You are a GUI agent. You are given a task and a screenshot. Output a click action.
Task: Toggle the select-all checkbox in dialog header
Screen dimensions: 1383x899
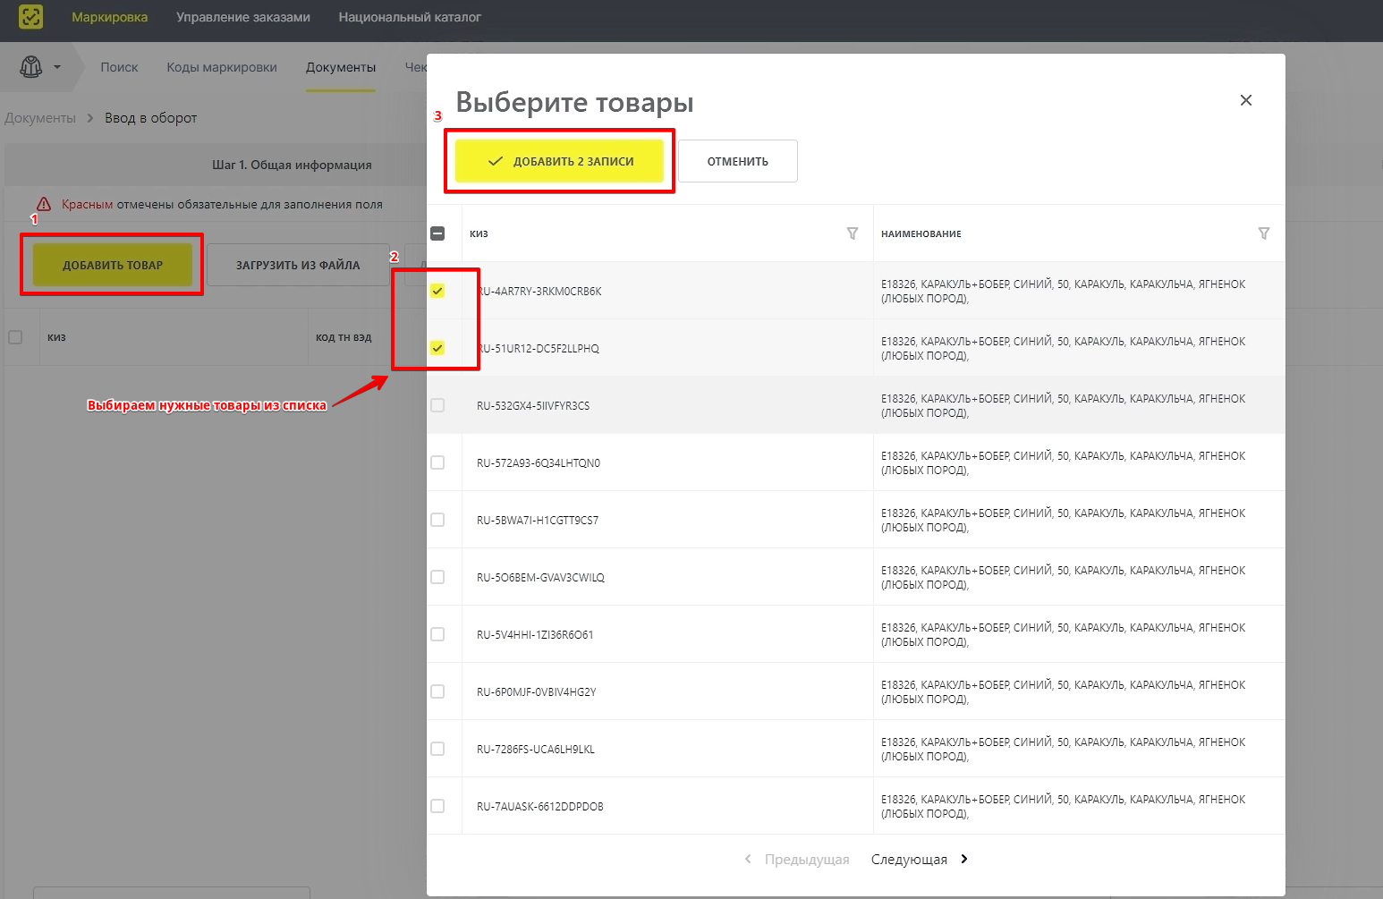click(x=437, y=233)
